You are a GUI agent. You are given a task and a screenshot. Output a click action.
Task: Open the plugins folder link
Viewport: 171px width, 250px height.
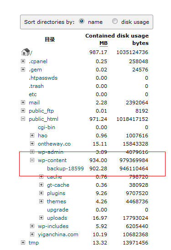pos(56,193)
